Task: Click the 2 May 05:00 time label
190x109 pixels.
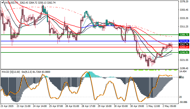Action: click(x=169, y=106)
